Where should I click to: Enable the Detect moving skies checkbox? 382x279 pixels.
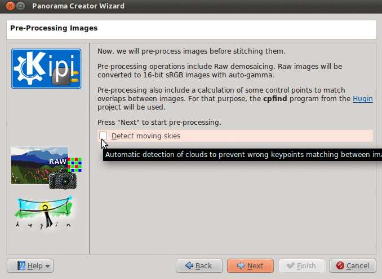pyautogui.click(x=103, y=136)
